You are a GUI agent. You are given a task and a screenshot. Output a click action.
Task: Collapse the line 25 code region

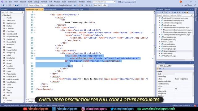pos(35,56)
